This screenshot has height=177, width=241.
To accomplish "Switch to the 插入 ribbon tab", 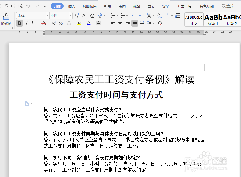I will click(x=72, y=6).
